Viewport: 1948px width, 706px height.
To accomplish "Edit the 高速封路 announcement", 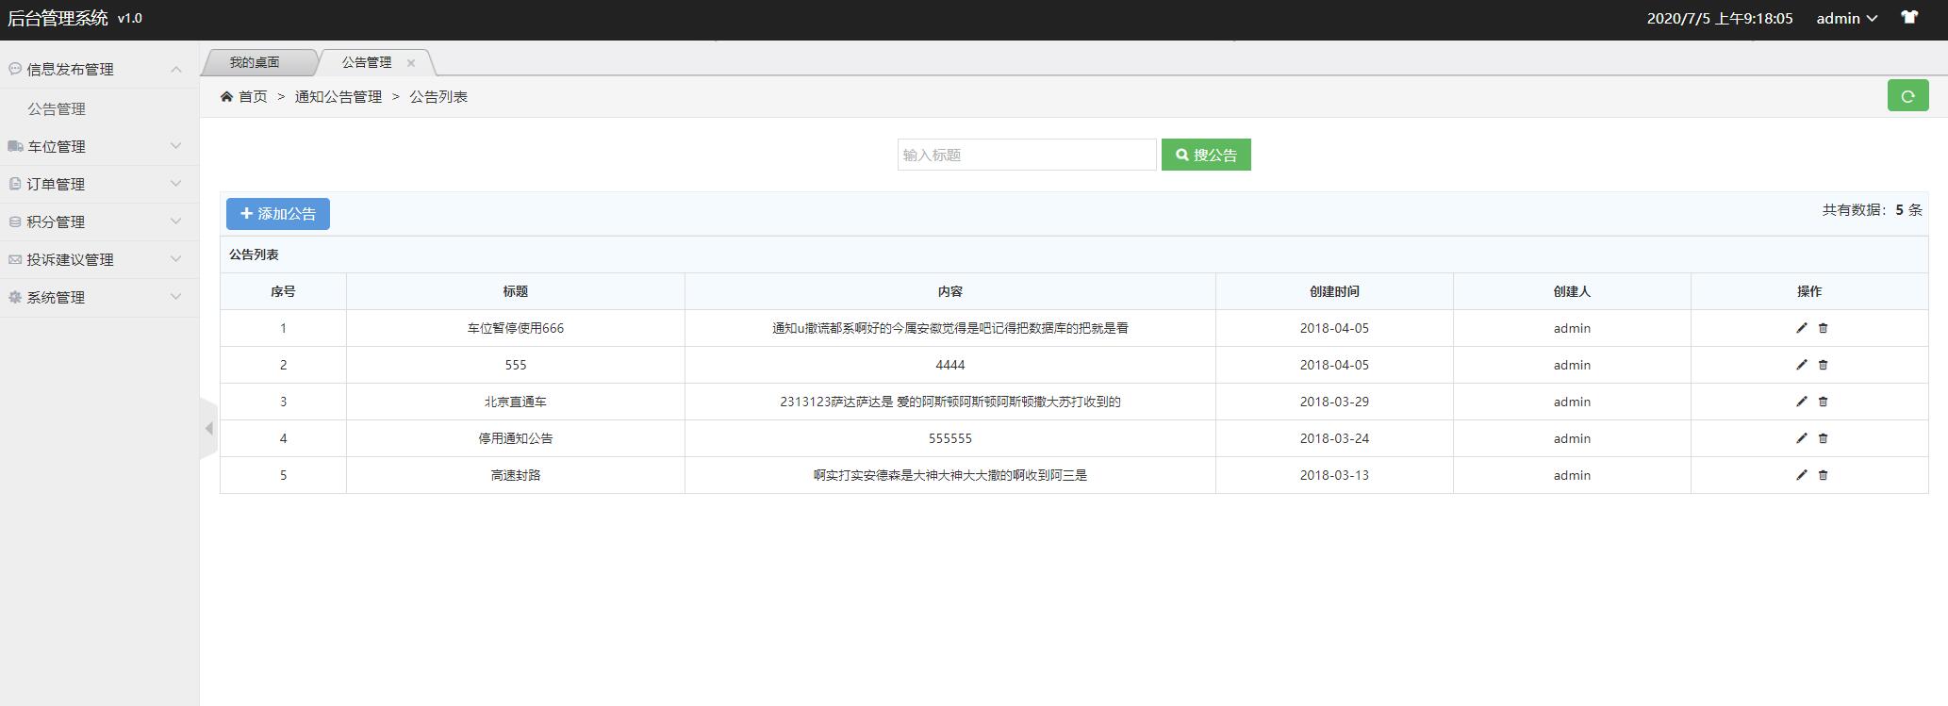I will pos(1801,475).
